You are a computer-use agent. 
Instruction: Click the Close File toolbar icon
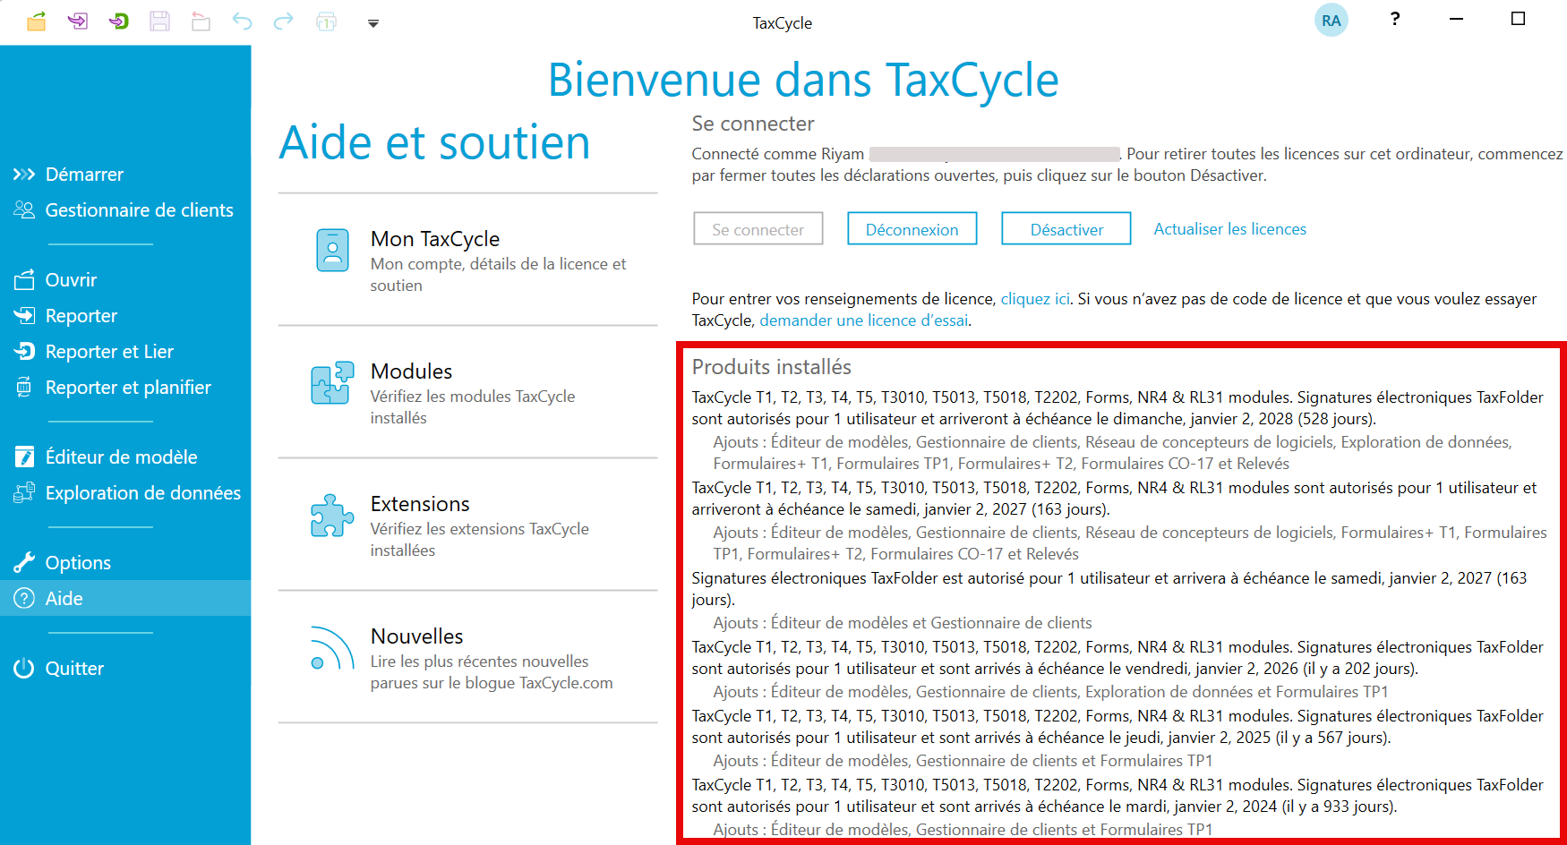(201, 21)
